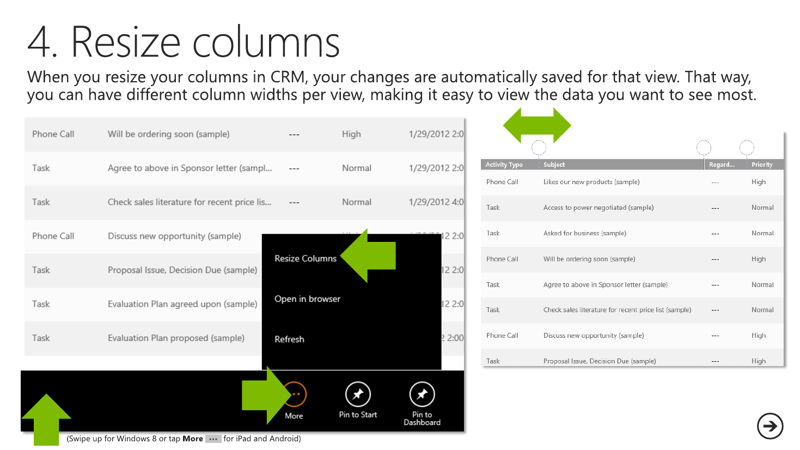The height and width of the screenshot is (450, 800).
Task: Tap the More ellipsis icon
Action: point(295,394)
